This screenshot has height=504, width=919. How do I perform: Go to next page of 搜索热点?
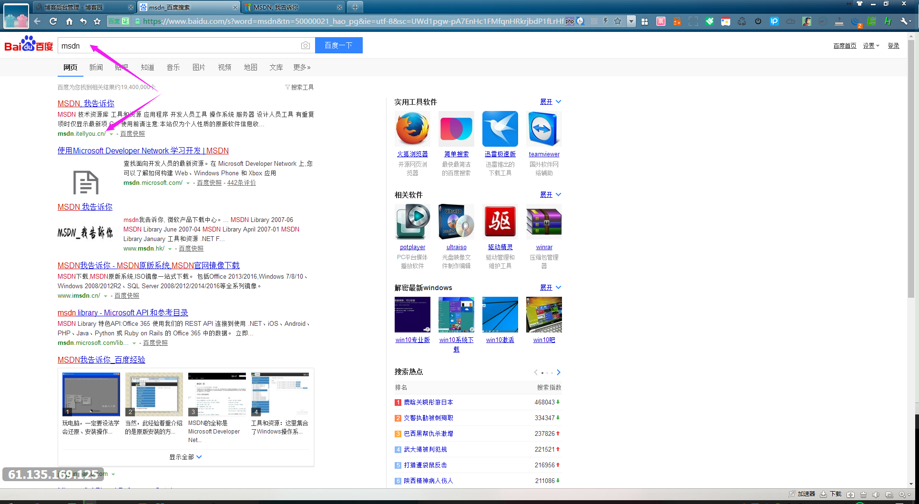click(559, 373)
